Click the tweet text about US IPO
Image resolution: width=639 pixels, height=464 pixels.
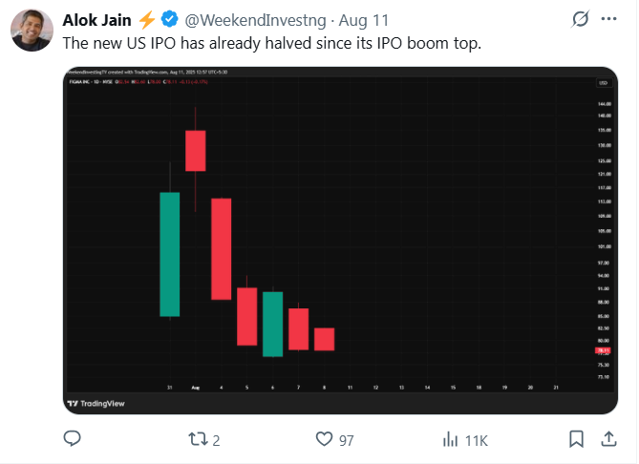[x=272, y=43]
